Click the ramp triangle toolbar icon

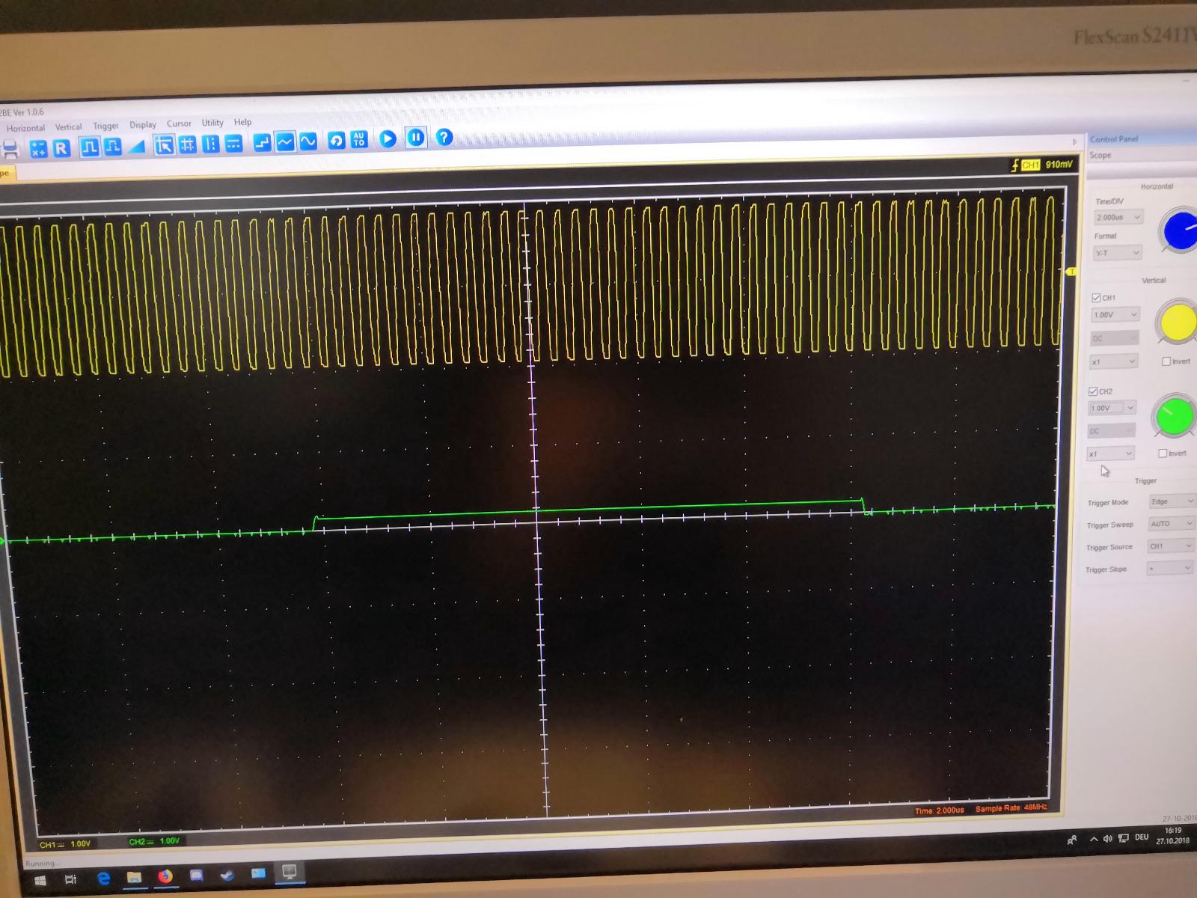pos(137,146)
